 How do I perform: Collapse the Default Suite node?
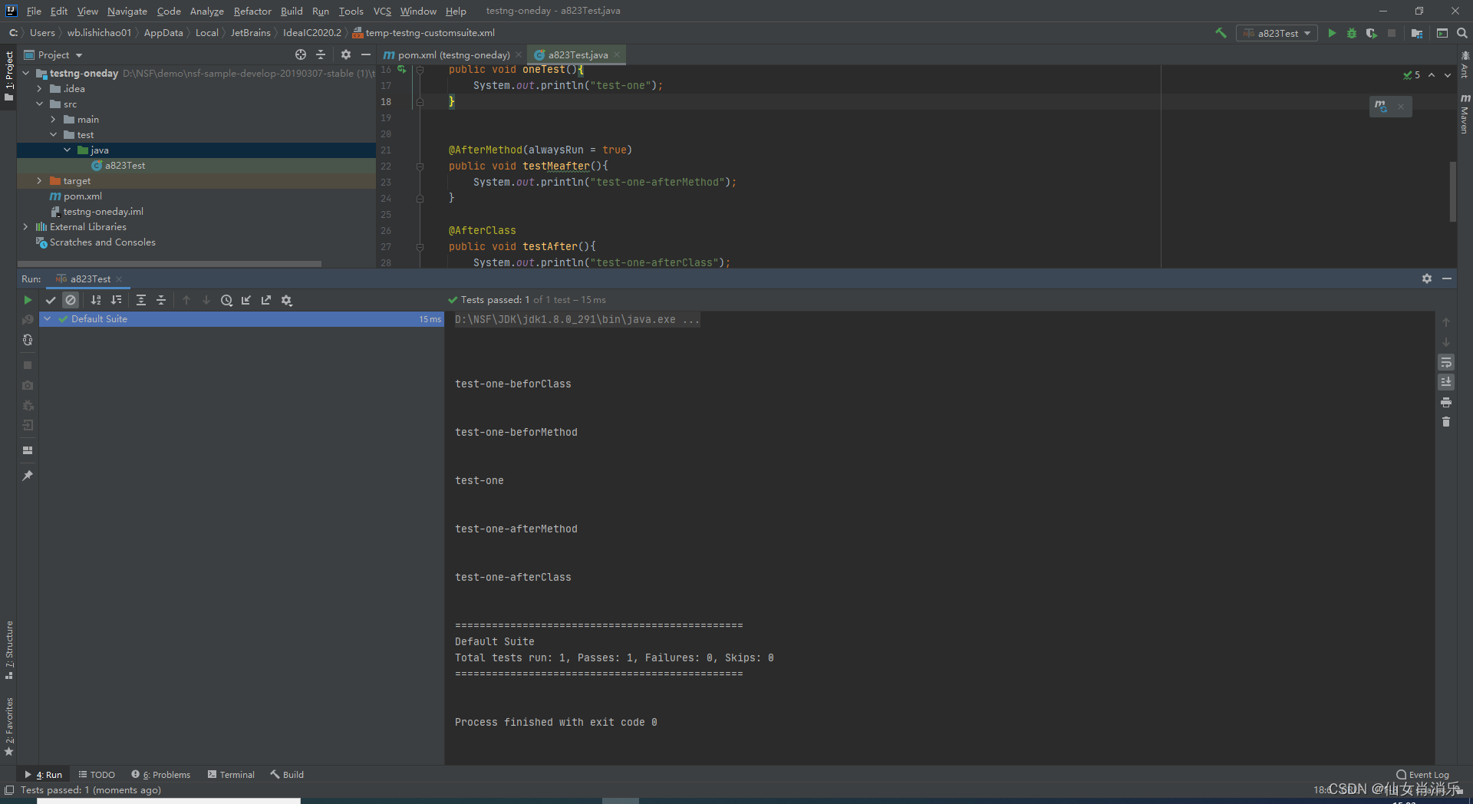pos(48,318)
